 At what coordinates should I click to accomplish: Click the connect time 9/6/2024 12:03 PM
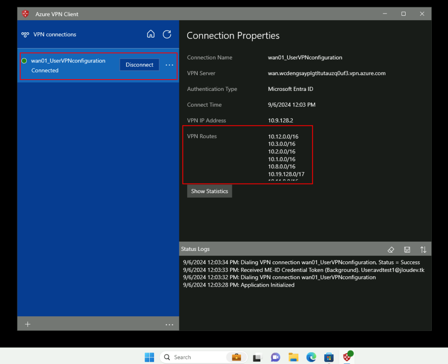coord(291,105)
